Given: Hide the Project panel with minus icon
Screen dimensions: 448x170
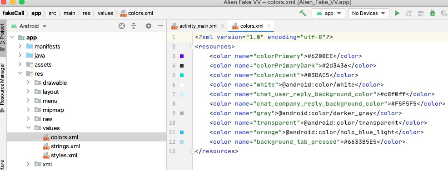Looking at the screenshot, I should tap(160, 26).
